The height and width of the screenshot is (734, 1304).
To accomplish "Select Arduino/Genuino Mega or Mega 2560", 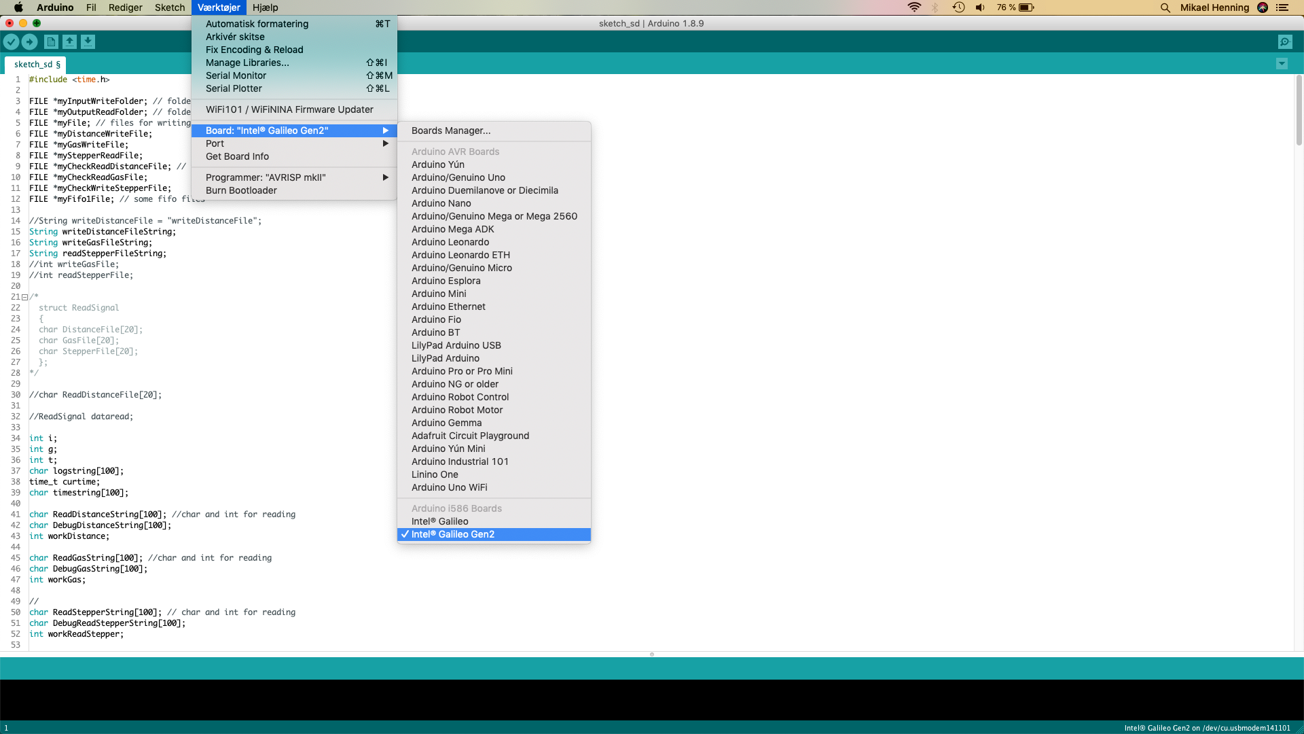I will [x=494, y=216].
